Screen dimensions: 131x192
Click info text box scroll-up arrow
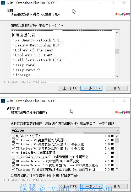tap(117, 32)
